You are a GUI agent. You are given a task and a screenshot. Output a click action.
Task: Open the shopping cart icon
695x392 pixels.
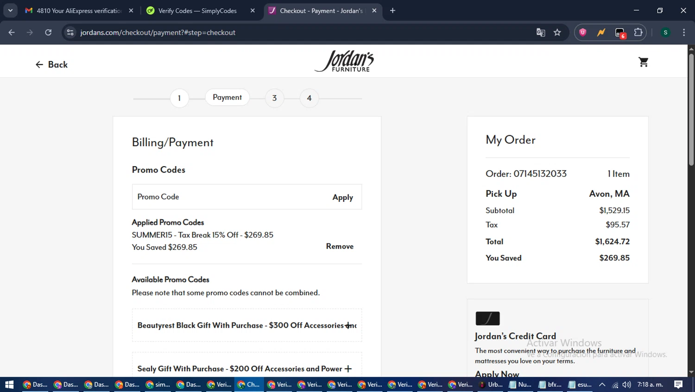[643, 62]
